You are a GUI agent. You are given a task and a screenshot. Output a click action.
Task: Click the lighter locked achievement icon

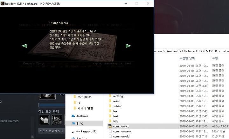[44, 120]
